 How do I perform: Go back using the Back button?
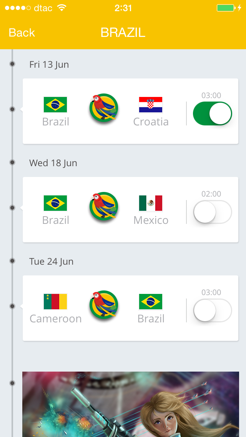[22, 33]
